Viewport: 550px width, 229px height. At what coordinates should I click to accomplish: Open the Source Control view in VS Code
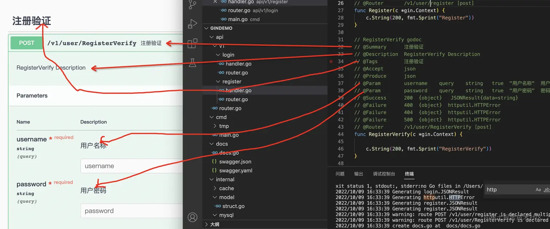[x=192, y=4]
